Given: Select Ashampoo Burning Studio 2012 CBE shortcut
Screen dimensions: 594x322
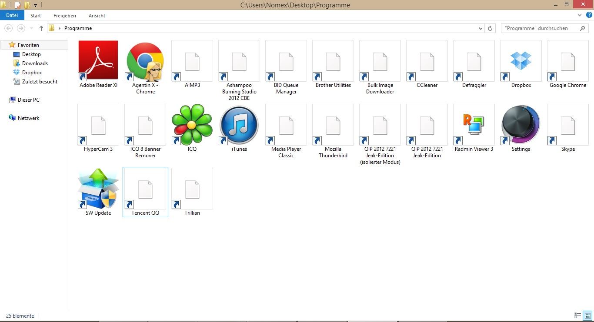Looking at the screenshot, I should click(239, 70).
